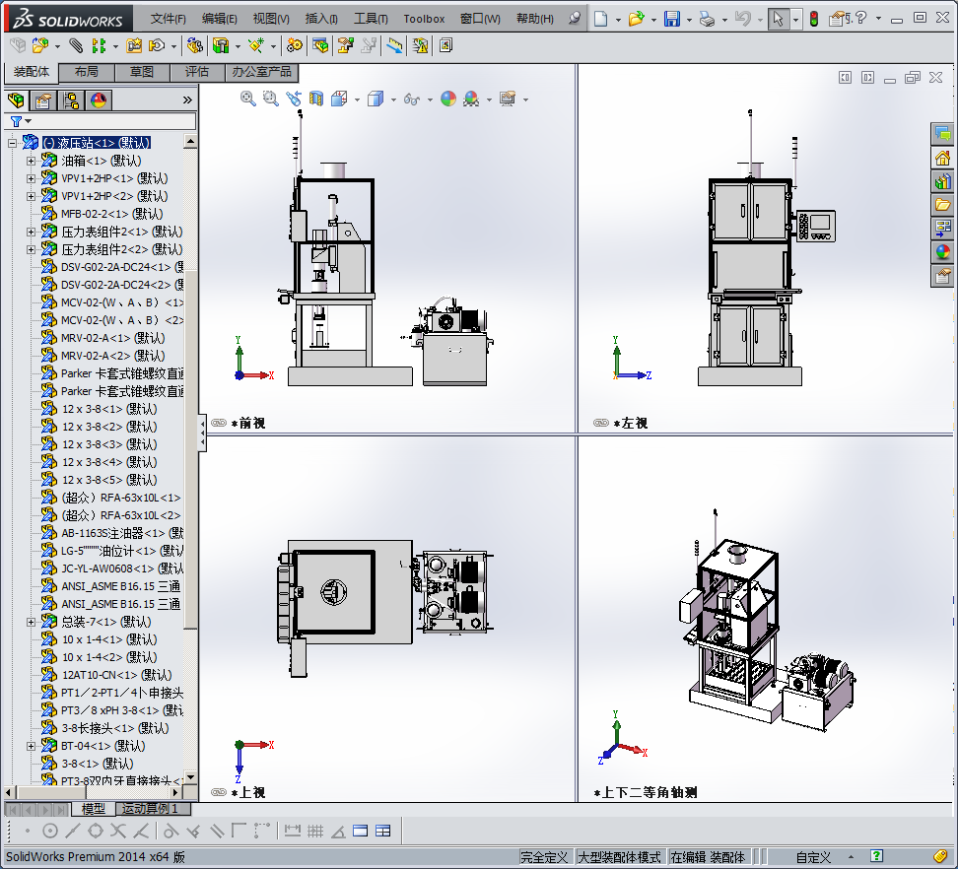Viewport: 958px width, 869px height.
Task: Click the Print icon
Action: pyautogui.click(x=707, y=19)
